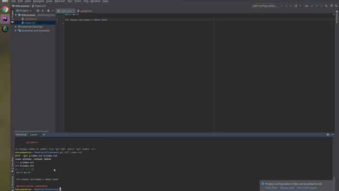The image size is (339, 191).
Task: Click the scroll-from-source target icon
Action: click(38, 11)
